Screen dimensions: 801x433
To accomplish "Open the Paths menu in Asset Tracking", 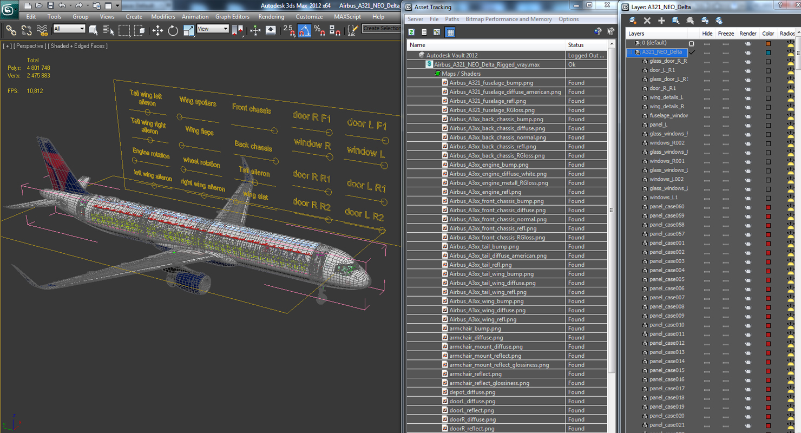I will (x=452, y=19).
